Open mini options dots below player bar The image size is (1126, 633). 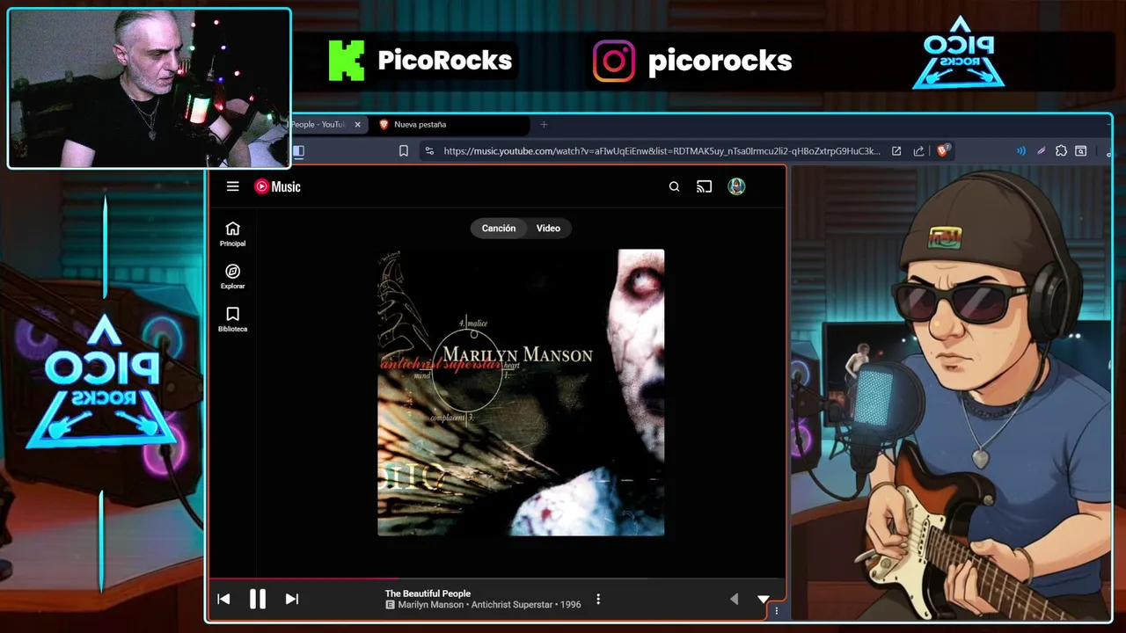tap(776, 611)
